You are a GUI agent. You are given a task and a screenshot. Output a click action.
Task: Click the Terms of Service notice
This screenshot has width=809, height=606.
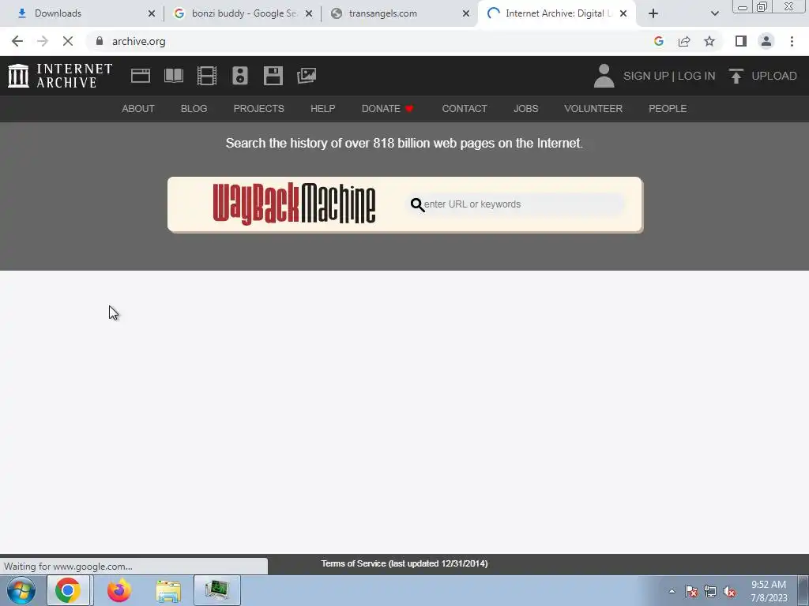tap(404, 563)
